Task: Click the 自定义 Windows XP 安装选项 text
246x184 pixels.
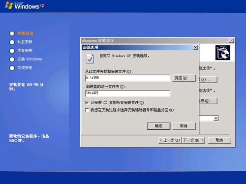Action: [x=124, y=56]
